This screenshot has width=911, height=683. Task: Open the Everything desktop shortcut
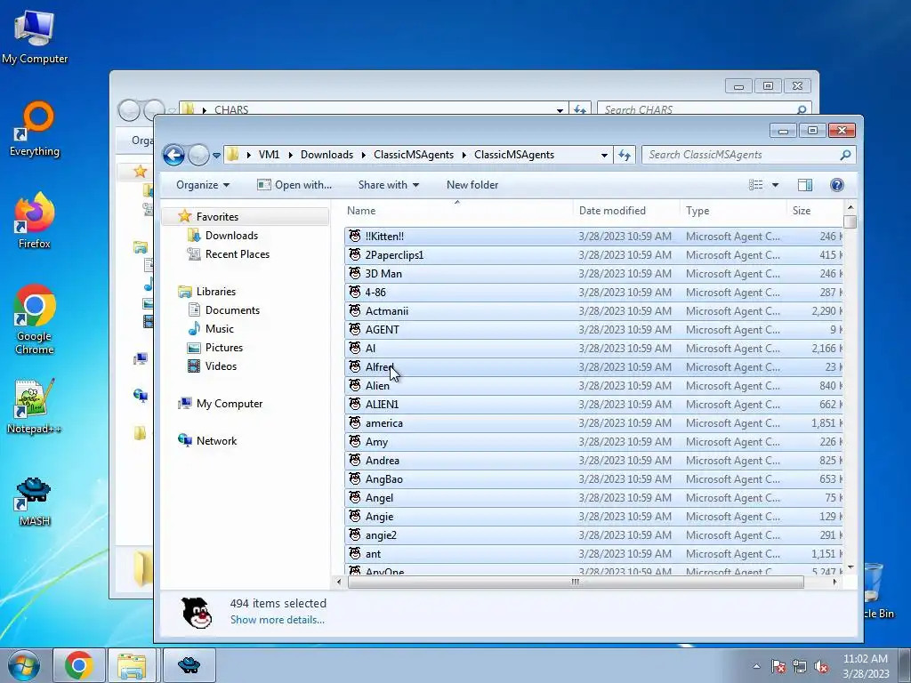click(35, 129)
